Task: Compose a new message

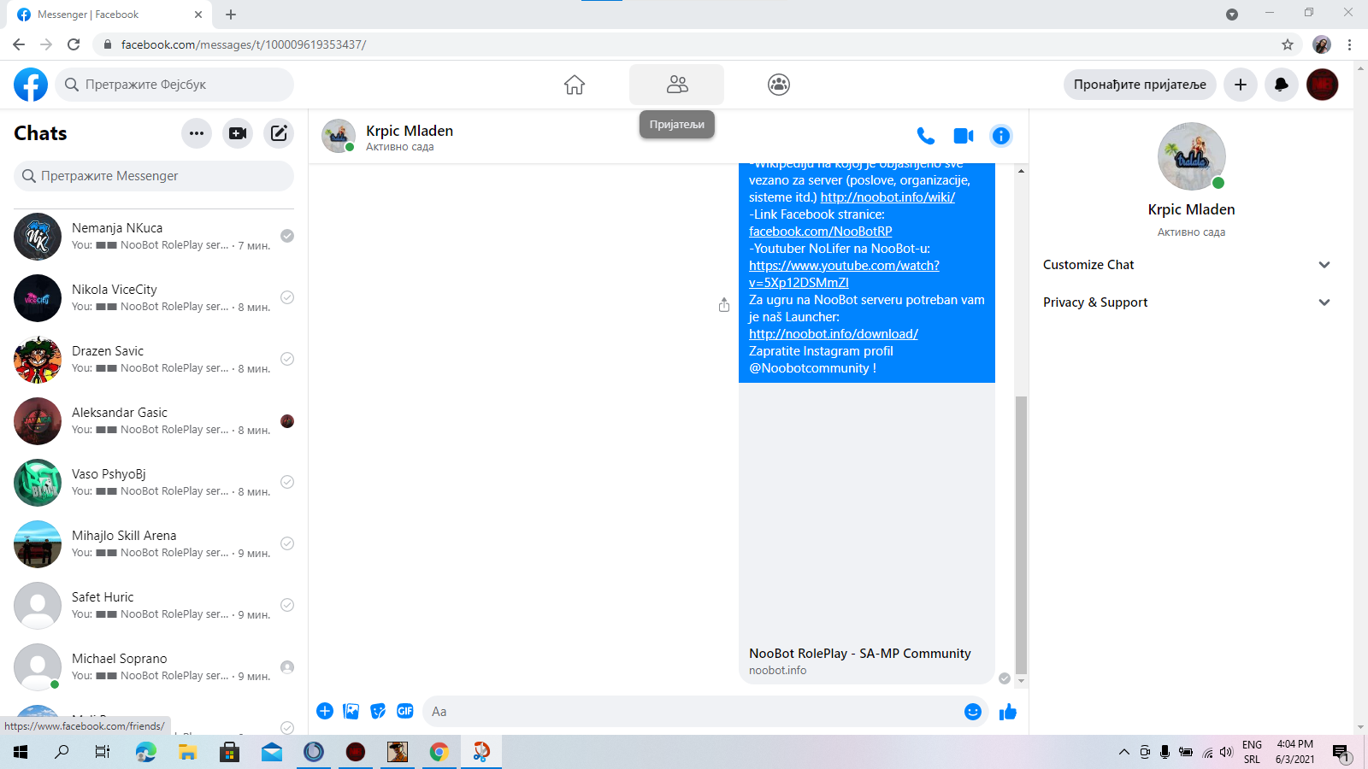Action: click(x=279, y=133)
